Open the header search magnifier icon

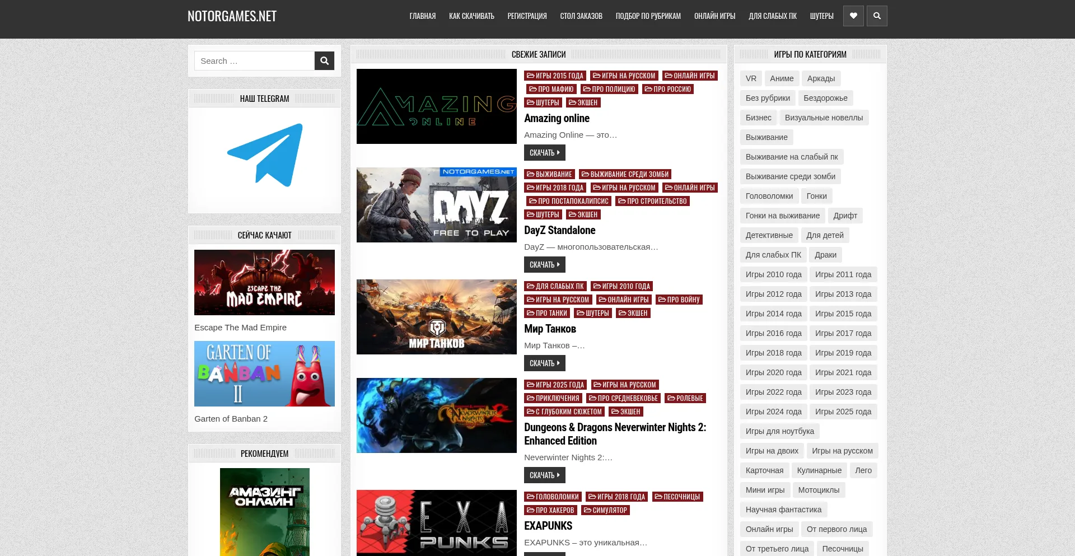(877, 16)
